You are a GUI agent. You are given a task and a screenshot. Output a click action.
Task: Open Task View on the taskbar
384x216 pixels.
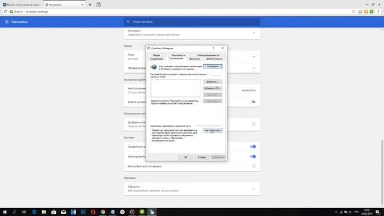(x=24, y=212)
